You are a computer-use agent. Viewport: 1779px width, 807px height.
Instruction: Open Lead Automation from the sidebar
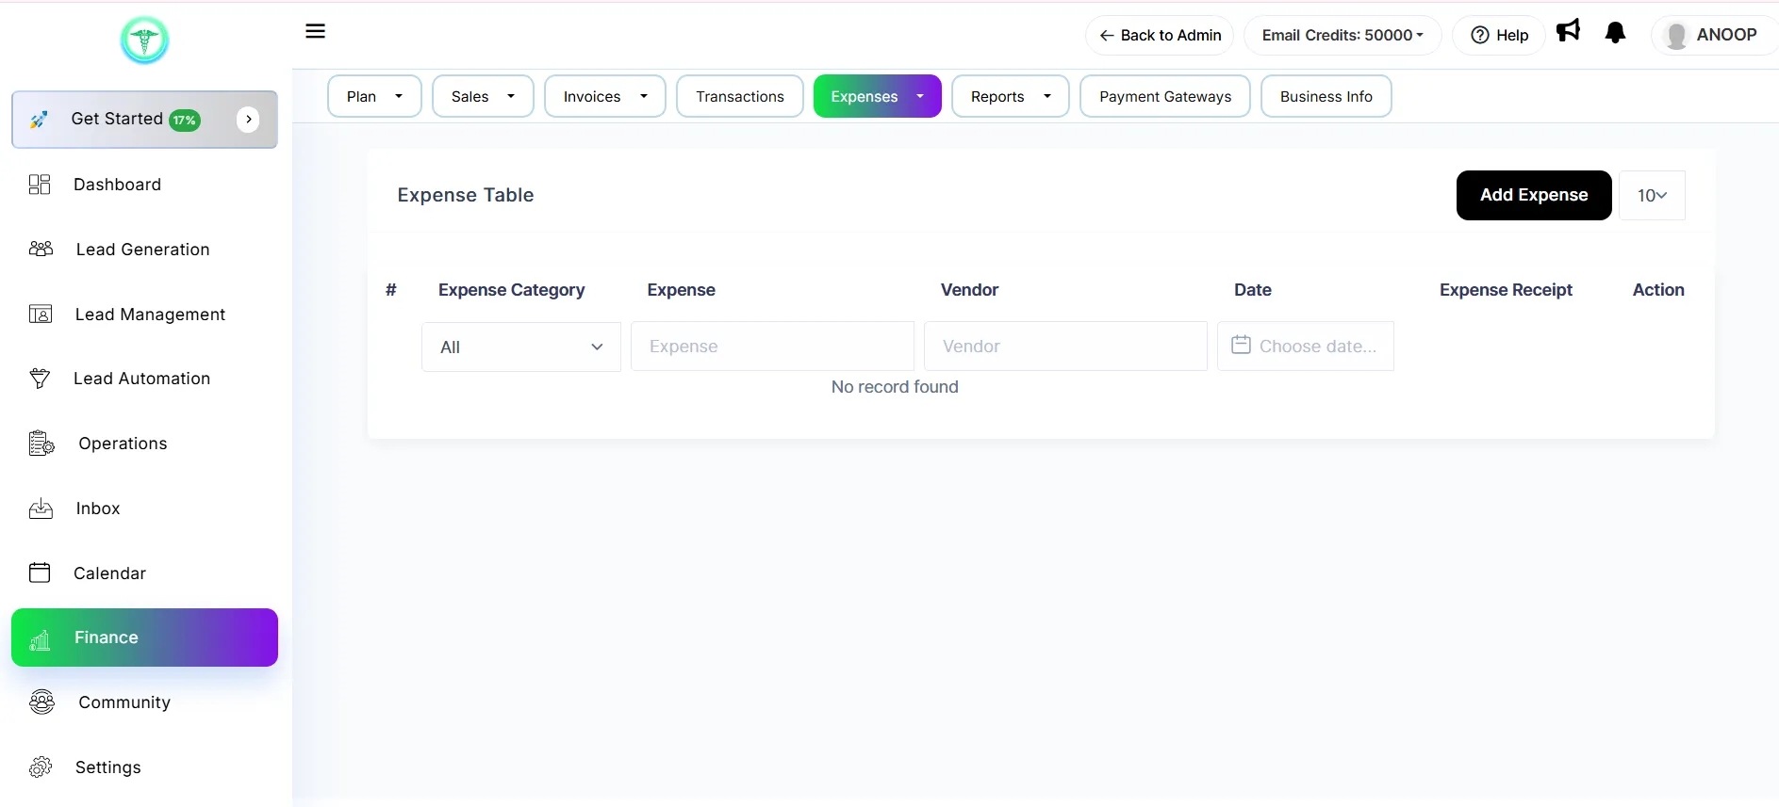click(x=142, y=379)
